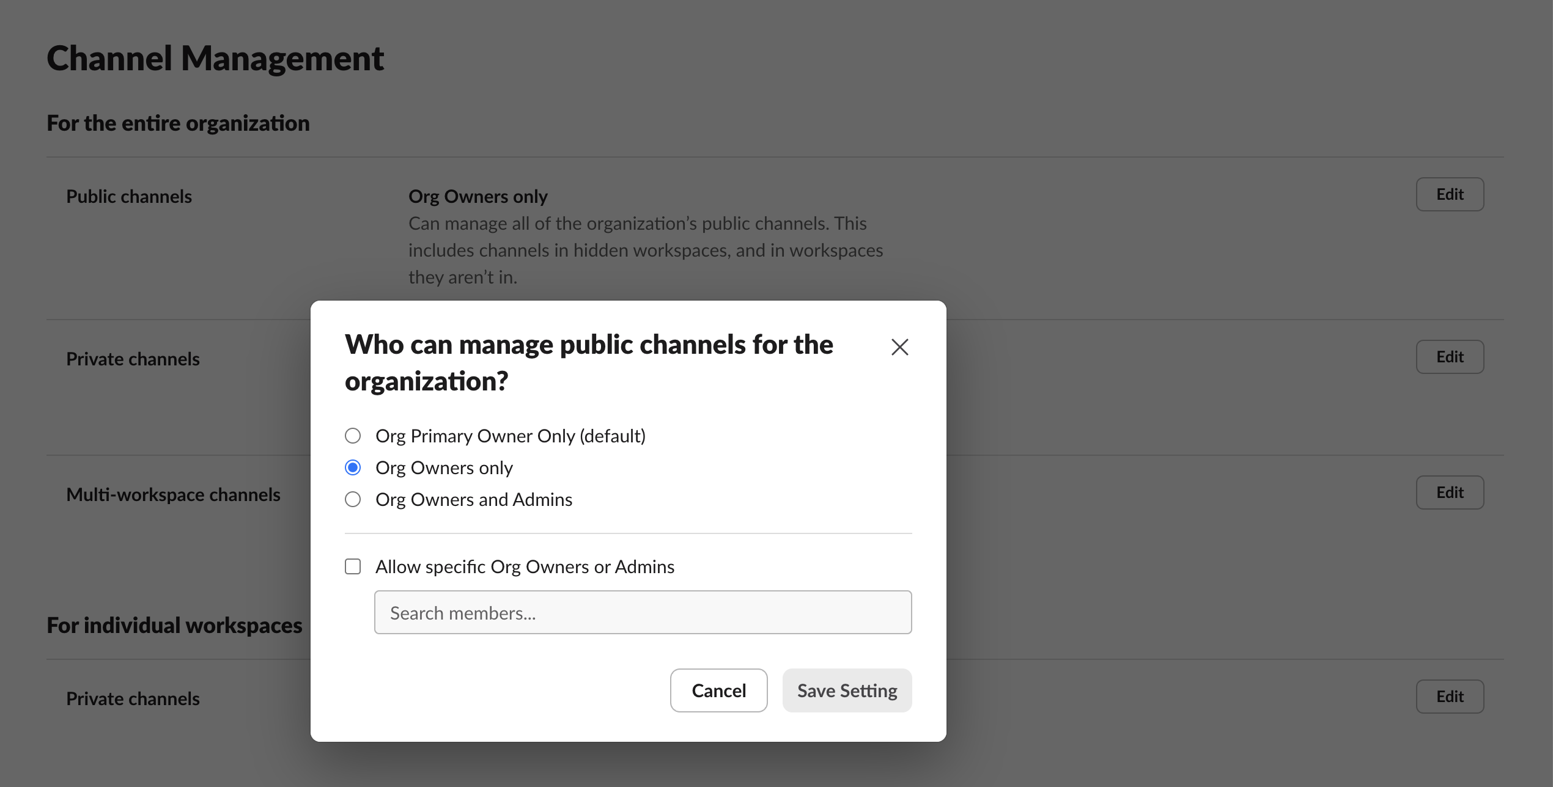Click the Channel Management page heading

[x=215, y=59]
